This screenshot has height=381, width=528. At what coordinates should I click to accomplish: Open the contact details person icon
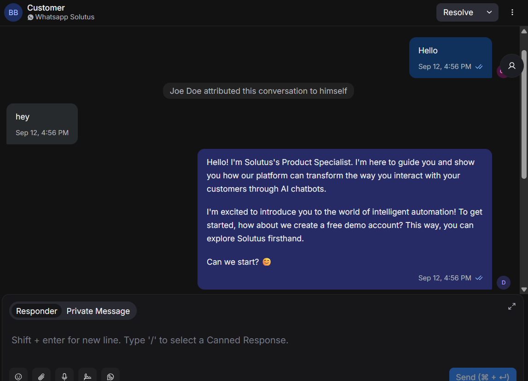[x=511, y=66]
